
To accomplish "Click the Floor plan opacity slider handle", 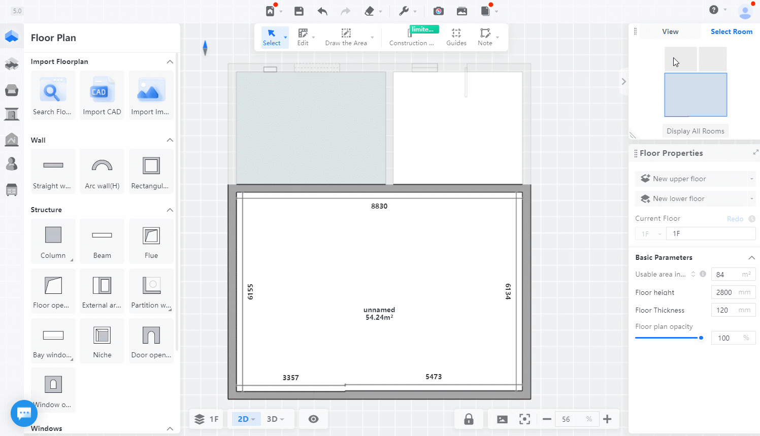I will 701,338.
